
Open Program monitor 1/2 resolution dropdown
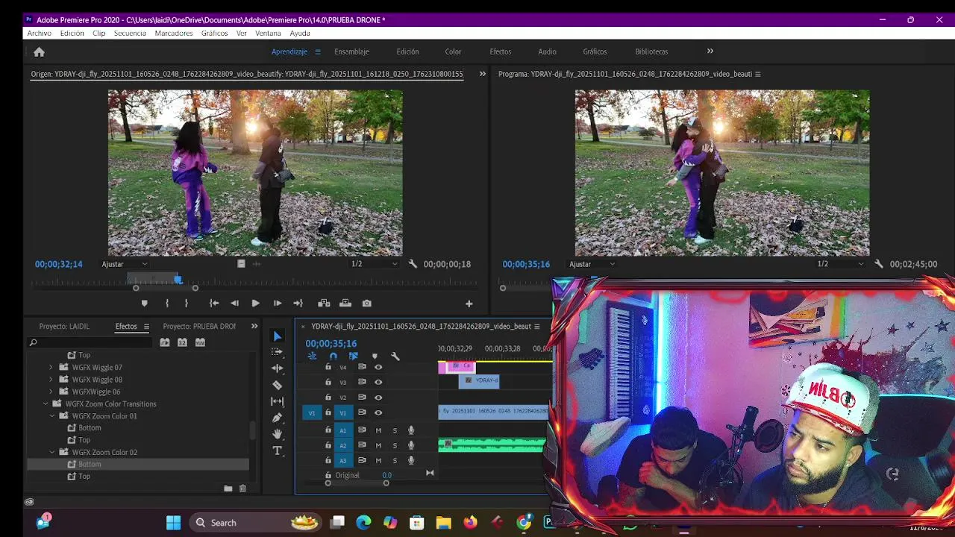[840, 264]
